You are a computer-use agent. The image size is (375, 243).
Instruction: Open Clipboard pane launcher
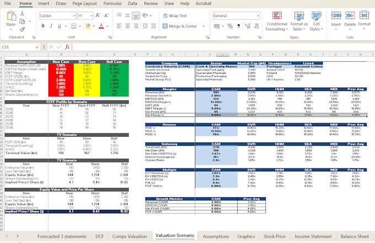coord(34,37)
